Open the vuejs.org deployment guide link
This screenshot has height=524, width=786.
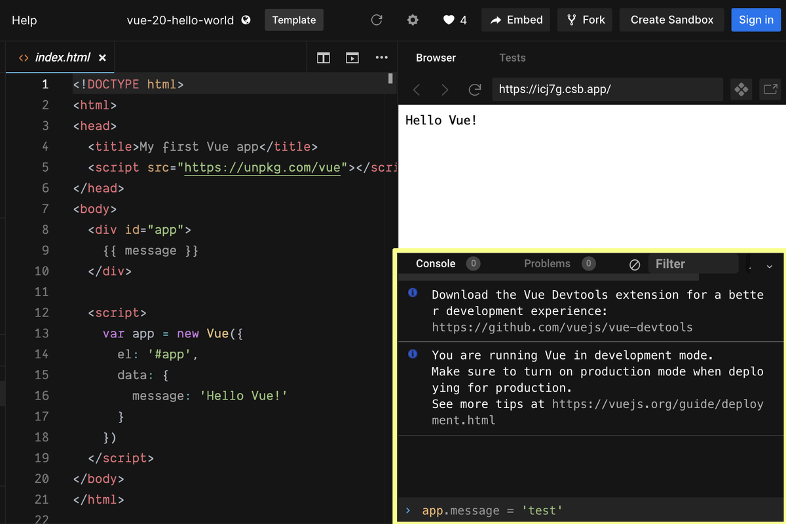pyautogui.click(x=597, y=412)
